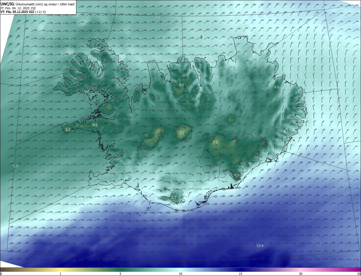Click the "0" tick label on the color scale
361x276 pixels.
click(x=1, y=274)
